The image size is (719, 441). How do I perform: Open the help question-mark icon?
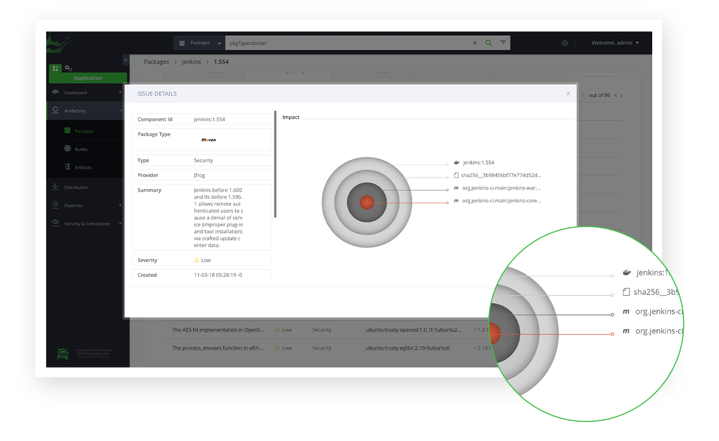565,43
